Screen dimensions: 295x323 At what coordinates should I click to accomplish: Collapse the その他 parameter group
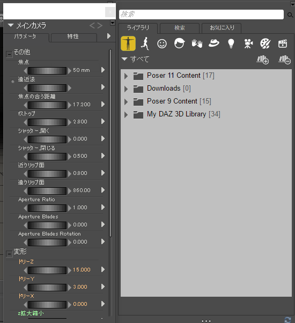pyautogui.click(x=9, y=54)
